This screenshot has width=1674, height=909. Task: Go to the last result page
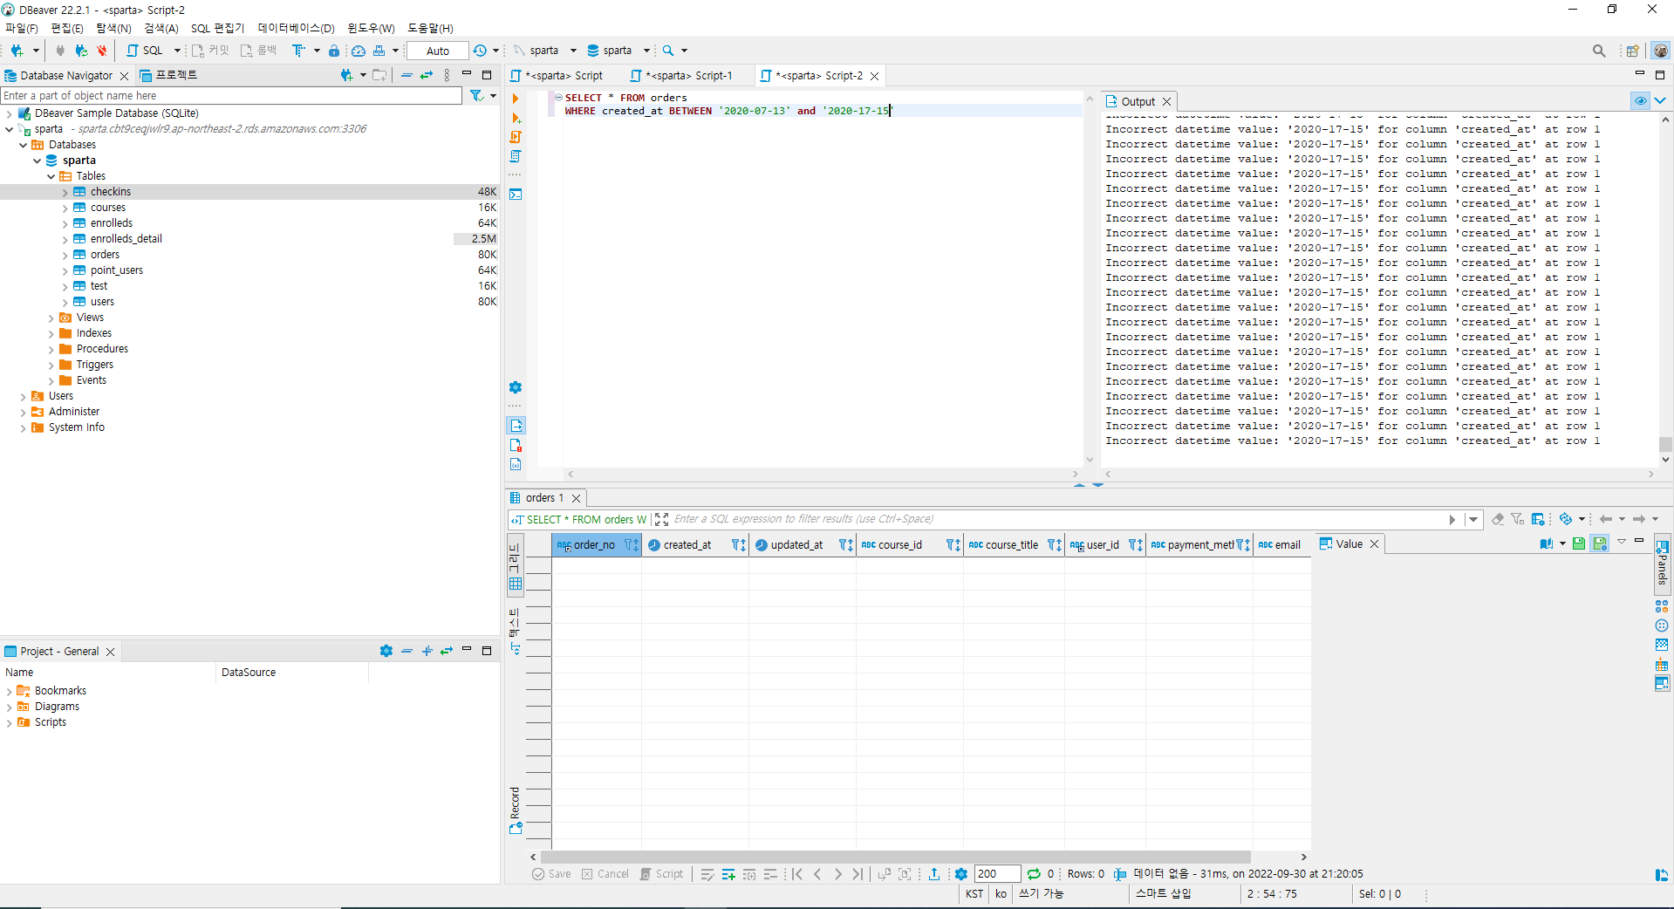click(858, 874)
